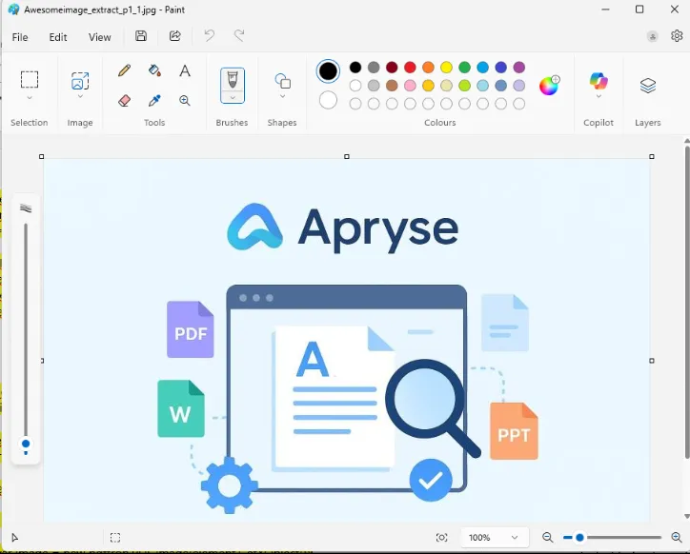
Task: Open the View menu
Action: pos(100,37)
